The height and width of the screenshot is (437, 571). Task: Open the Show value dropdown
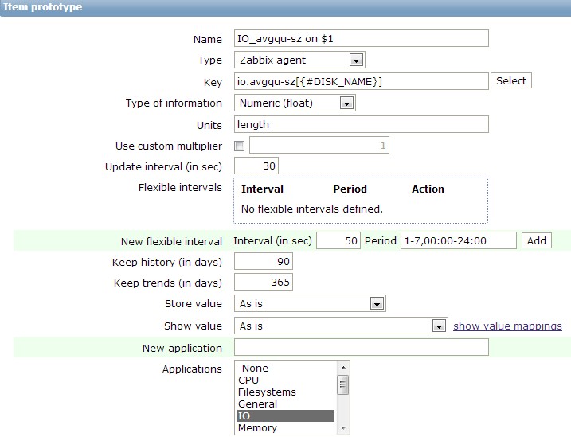341,326
